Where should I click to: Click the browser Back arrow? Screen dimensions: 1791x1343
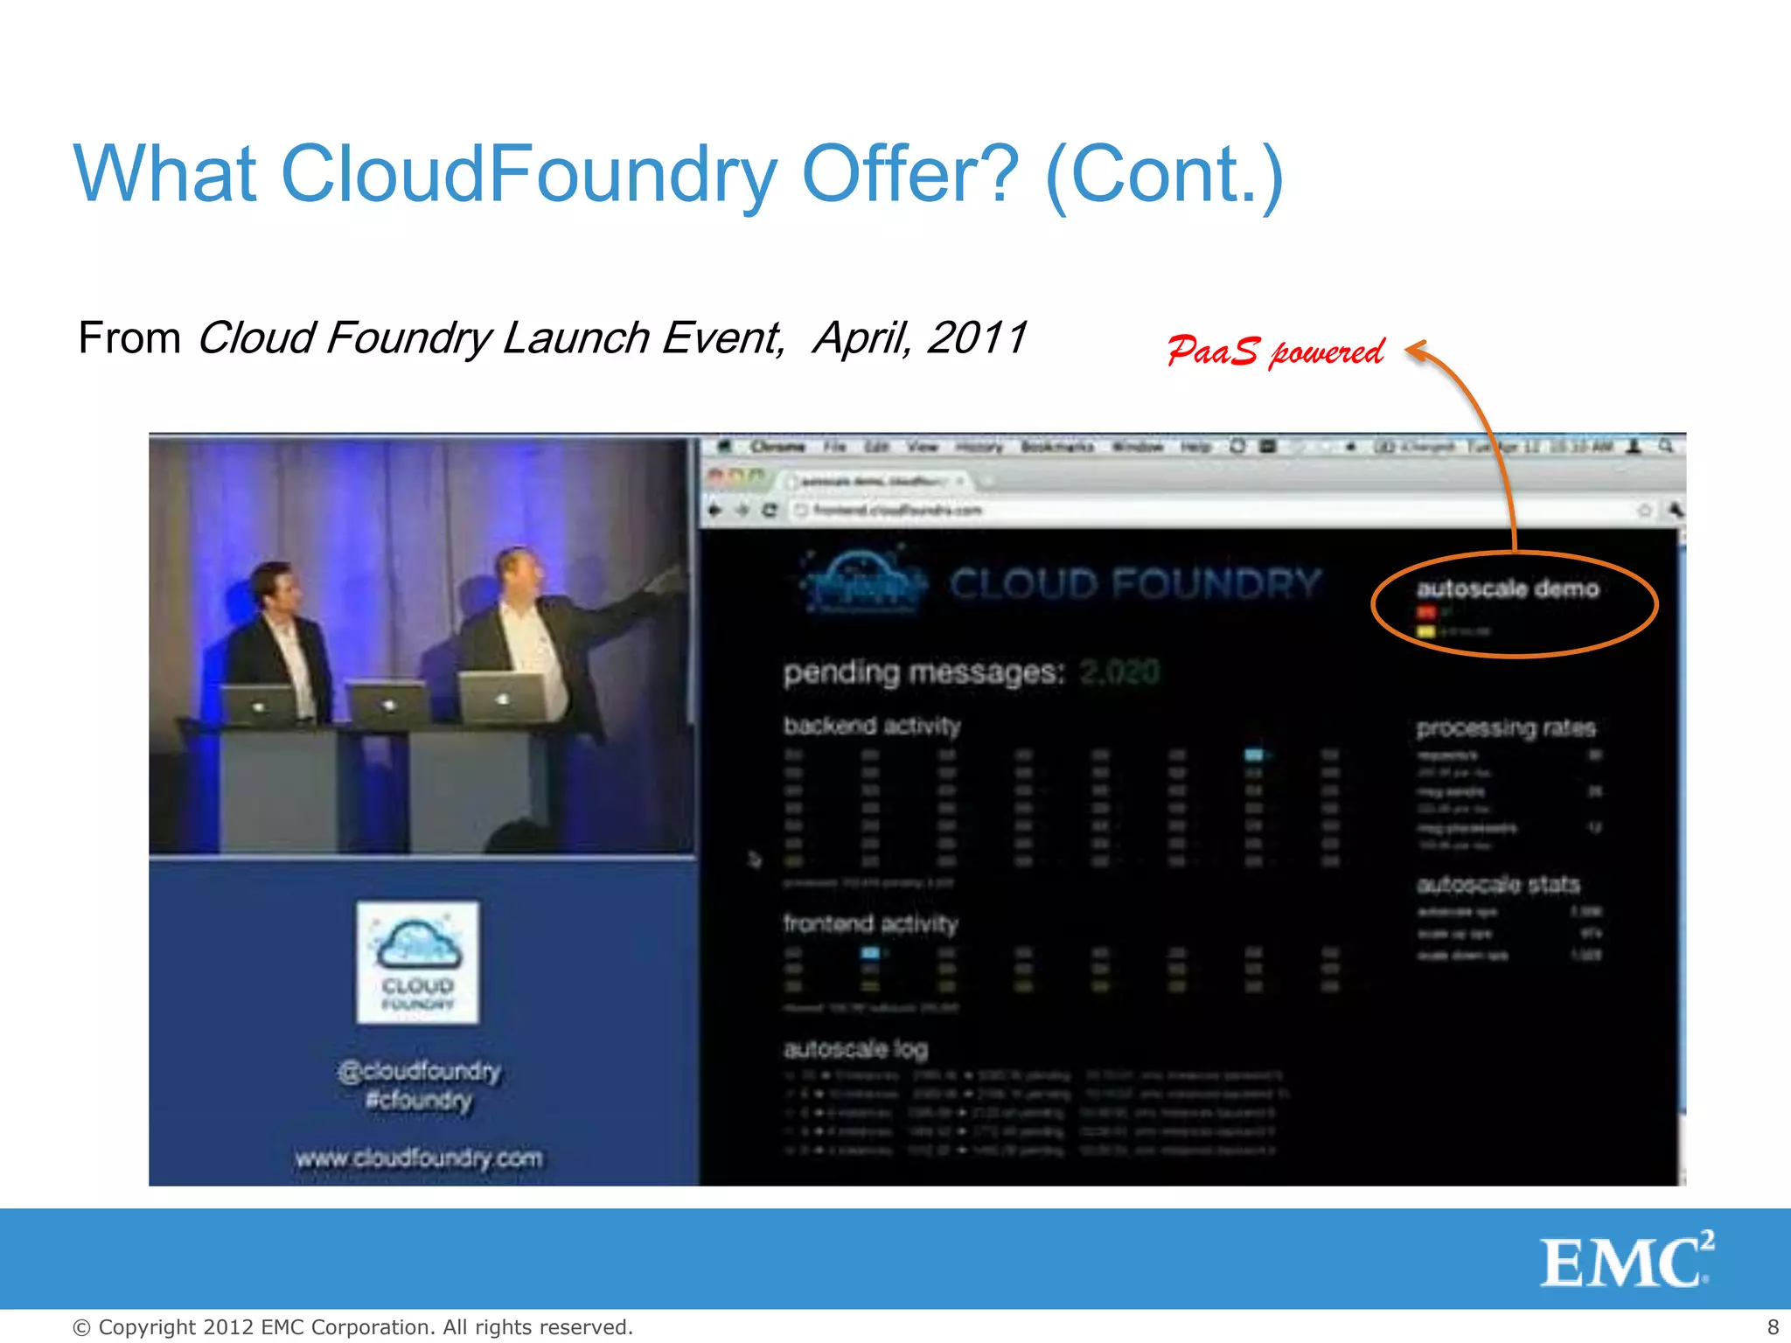pyautogui.click(x=714, y=510)
